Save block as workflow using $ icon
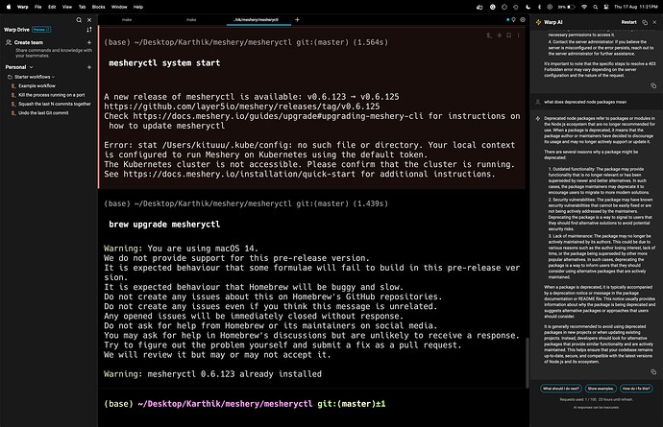Screen dimensions: 663x427 click(x=489, y=36)
